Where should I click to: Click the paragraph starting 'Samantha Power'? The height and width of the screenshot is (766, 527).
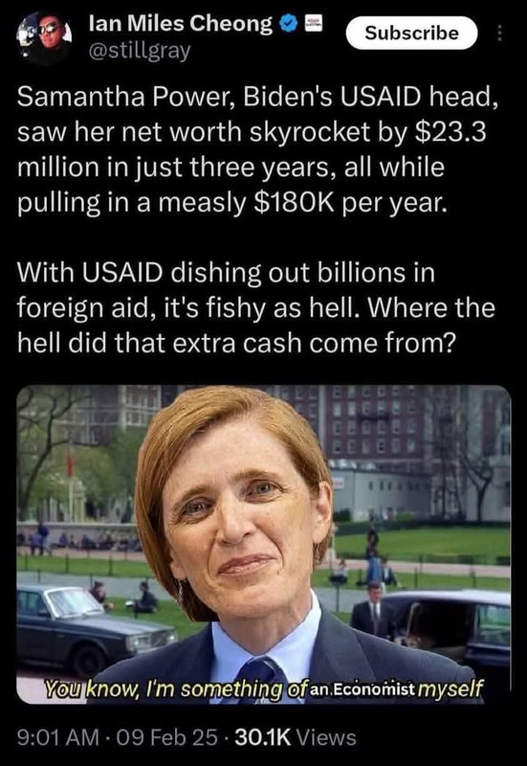tap(257, 149)
